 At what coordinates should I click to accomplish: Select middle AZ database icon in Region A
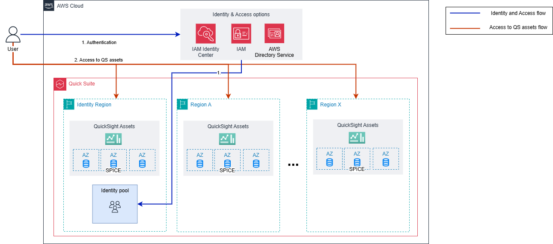click(227, 164)
